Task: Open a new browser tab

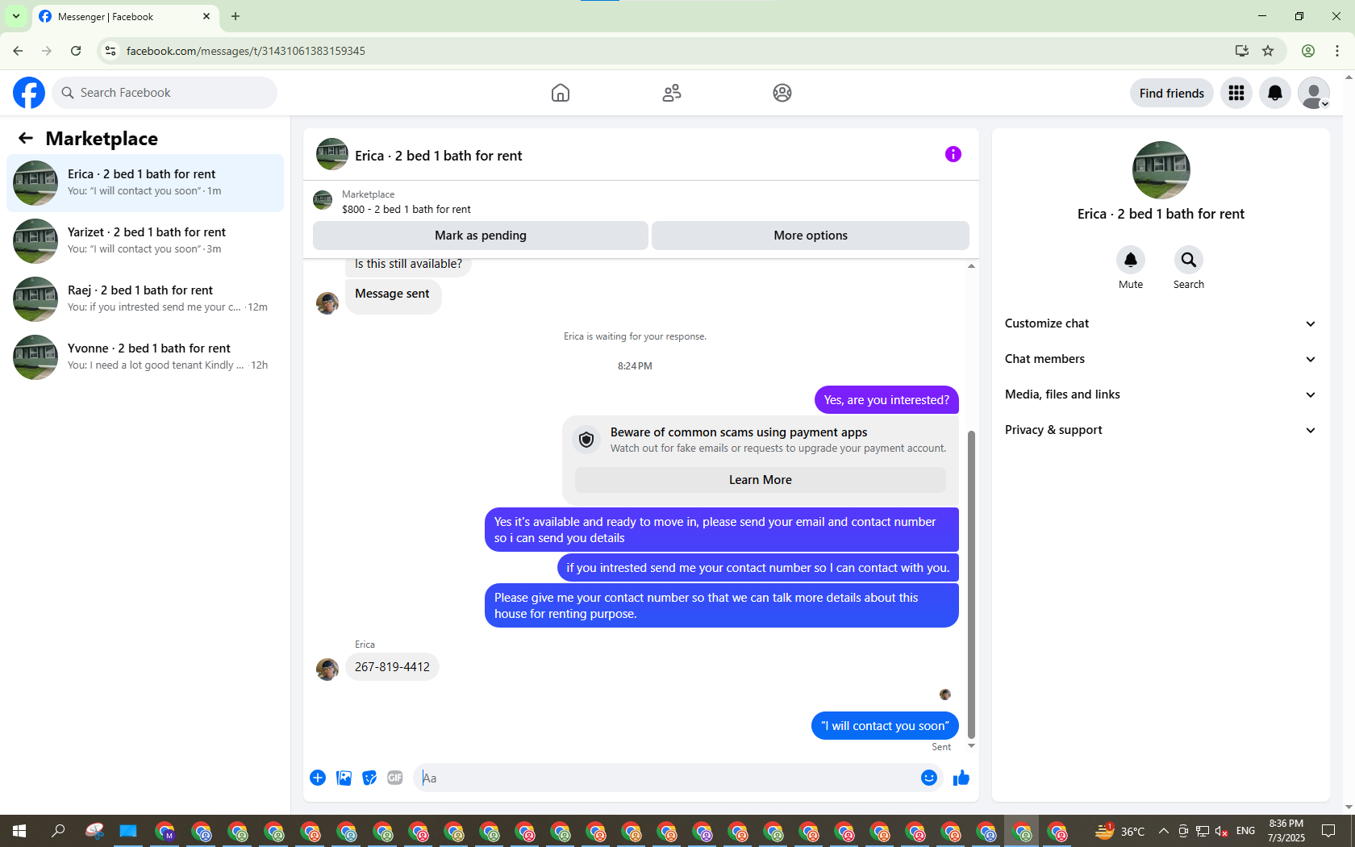Action: (x=236, y=16)
